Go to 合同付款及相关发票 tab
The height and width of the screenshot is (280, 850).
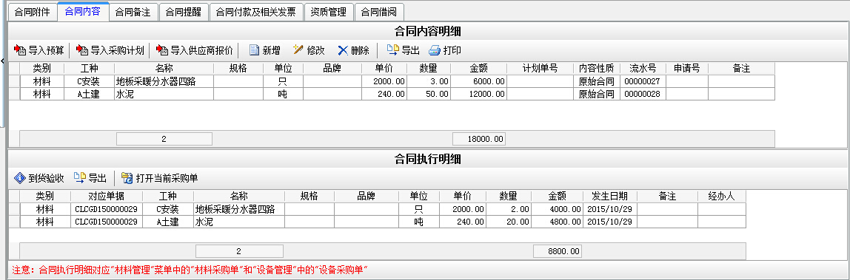tap(256, 12)
